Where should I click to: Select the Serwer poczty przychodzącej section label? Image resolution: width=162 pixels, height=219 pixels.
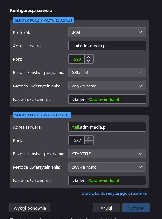43,20
